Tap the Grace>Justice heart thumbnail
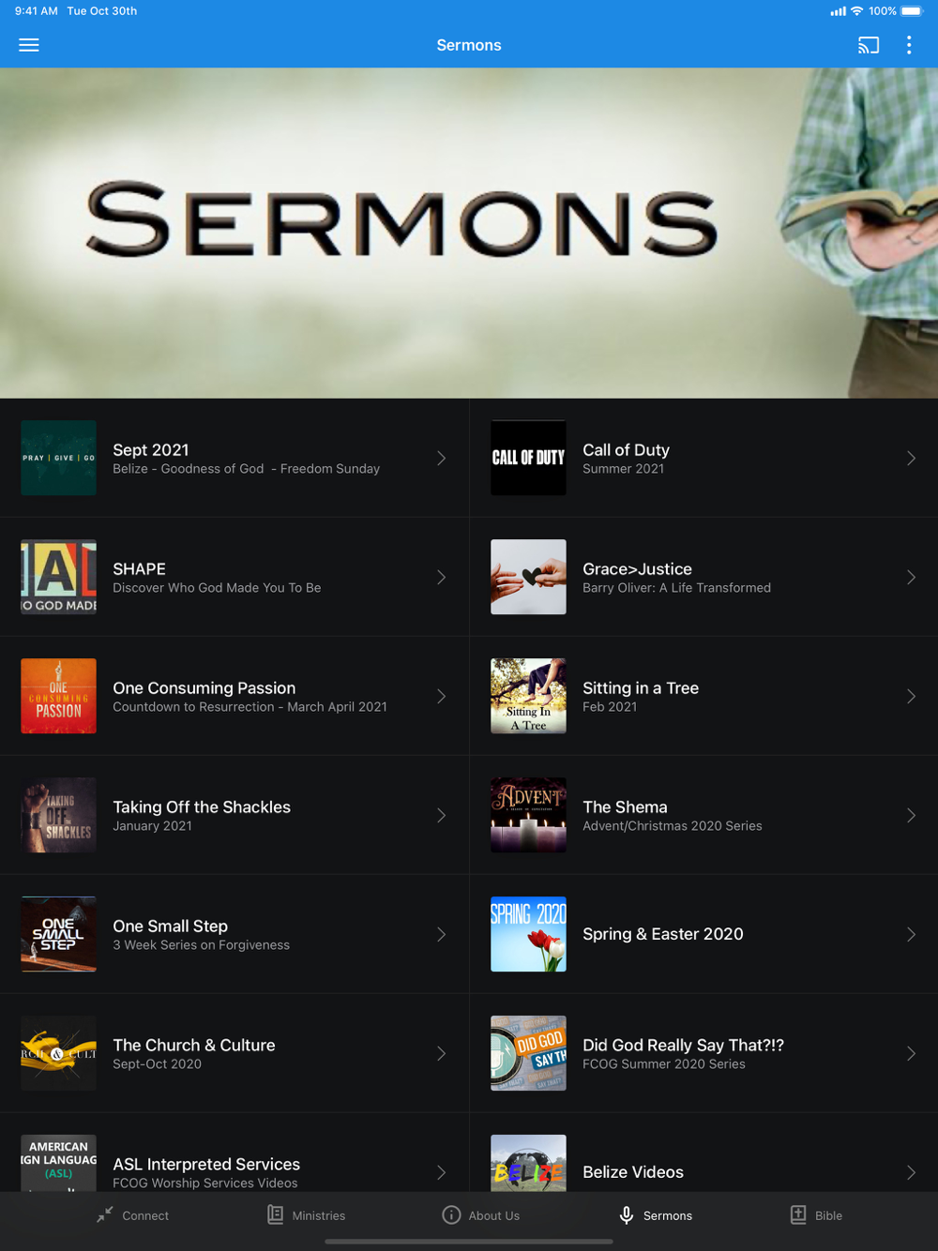Screen dimensions: 938x1251 [528, 577]
